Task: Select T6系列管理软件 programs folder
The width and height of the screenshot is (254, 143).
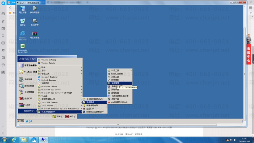Action: tap(60, 112)
